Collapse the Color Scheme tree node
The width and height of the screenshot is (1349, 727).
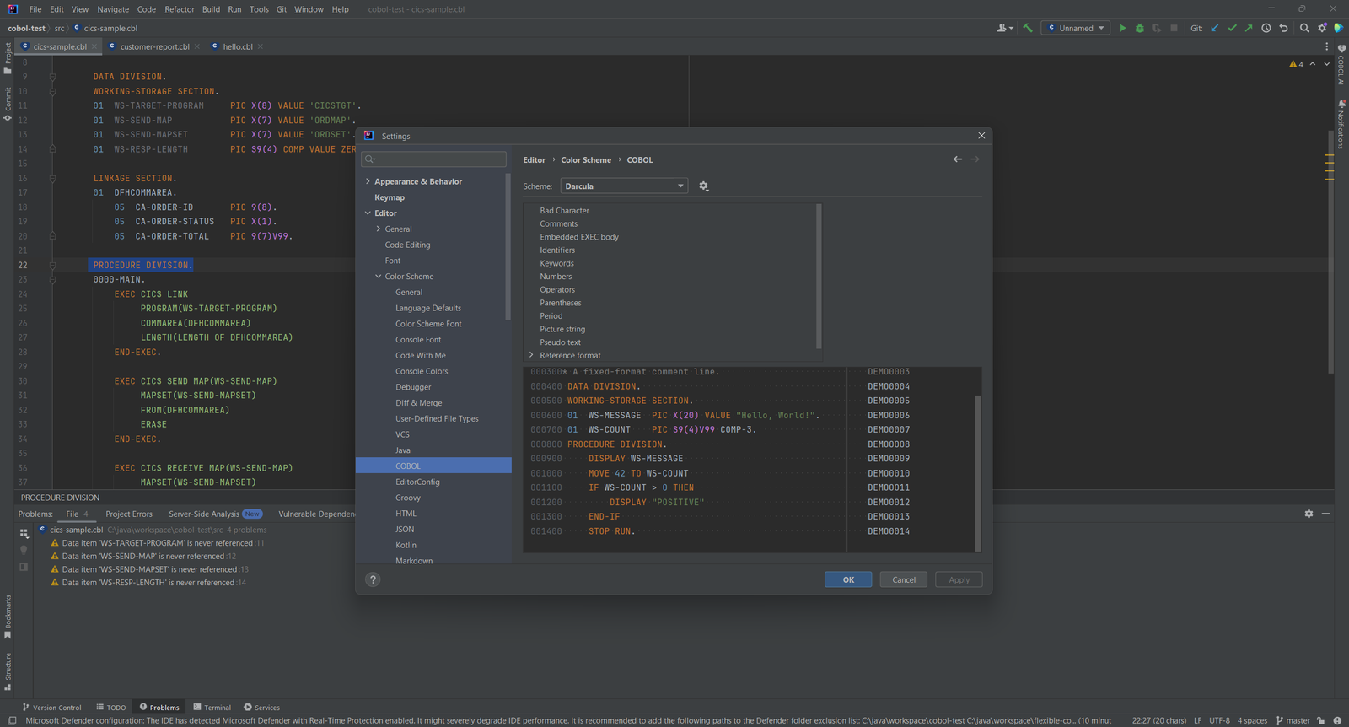click(x=379, y=277)
